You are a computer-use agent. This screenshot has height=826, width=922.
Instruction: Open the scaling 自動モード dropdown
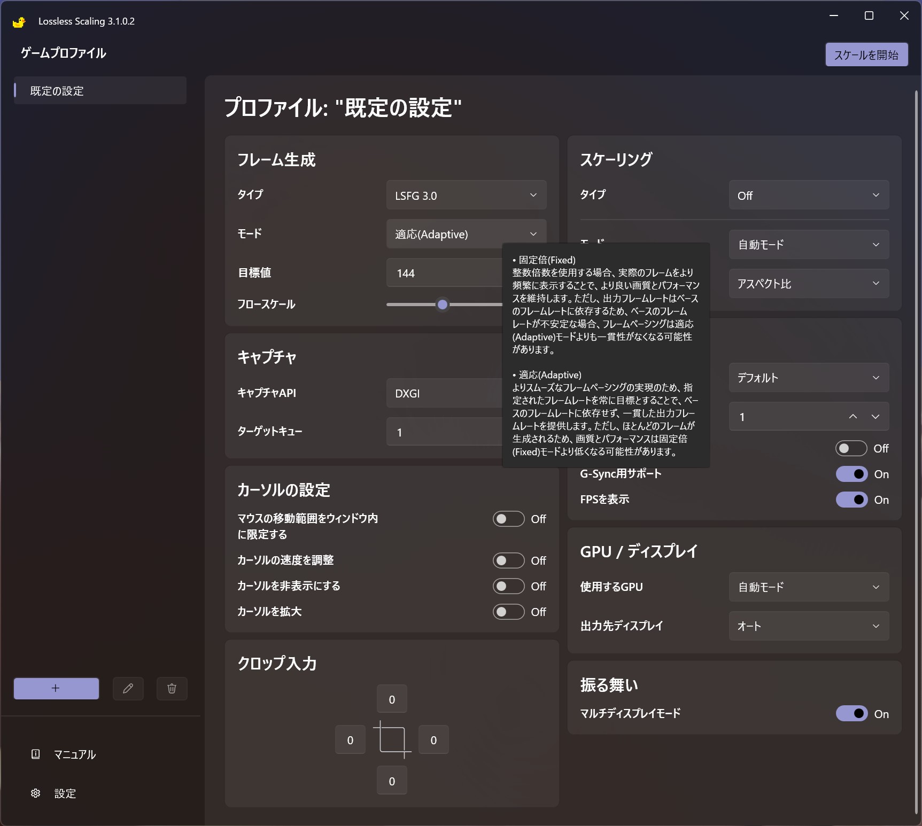809,245
